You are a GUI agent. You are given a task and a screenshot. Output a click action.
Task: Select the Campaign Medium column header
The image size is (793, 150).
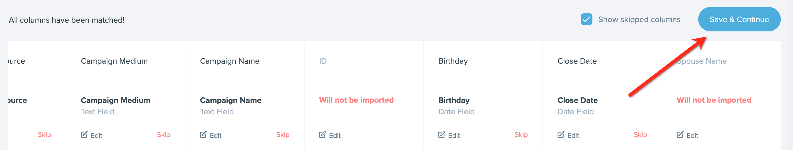tap(114, 61)
